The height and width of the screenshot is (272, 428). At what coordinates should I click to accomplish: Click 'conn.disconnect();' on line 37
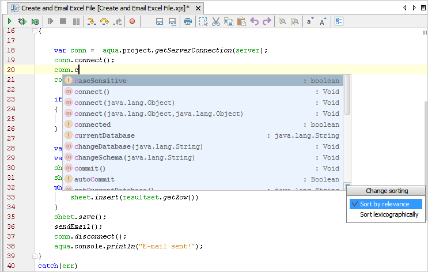click(90, 236)
